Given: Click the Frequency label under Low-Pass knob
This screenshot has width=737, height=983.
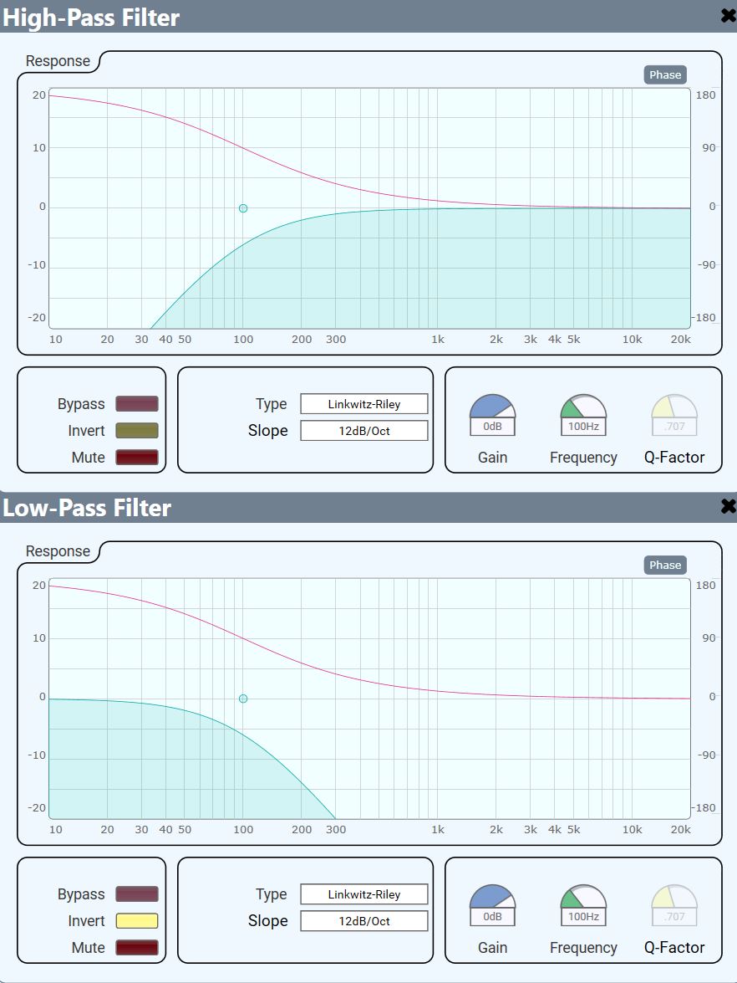Looking at the screenshot, I should click(x=583, y=948).
